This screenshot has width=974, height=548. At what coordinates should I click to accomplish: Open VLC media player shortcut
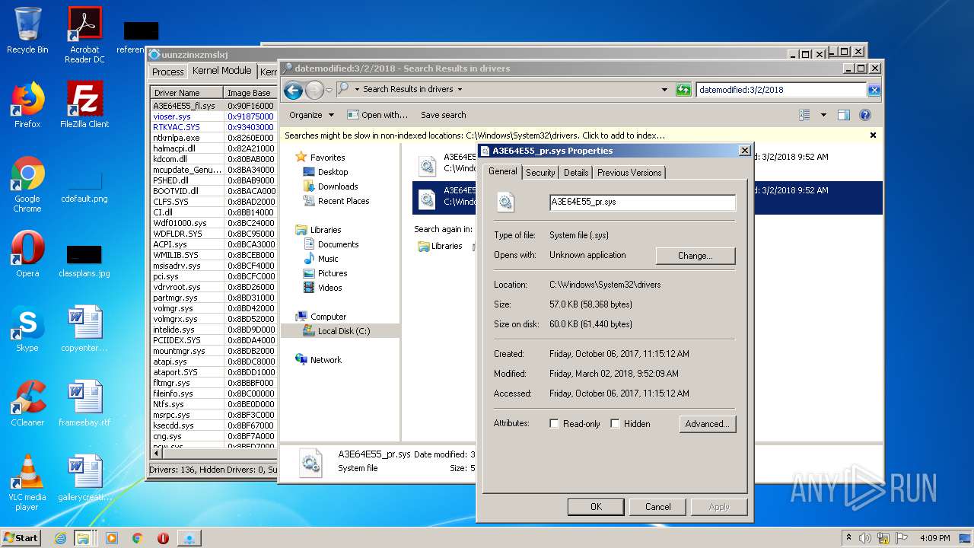[x=27, y=483]
